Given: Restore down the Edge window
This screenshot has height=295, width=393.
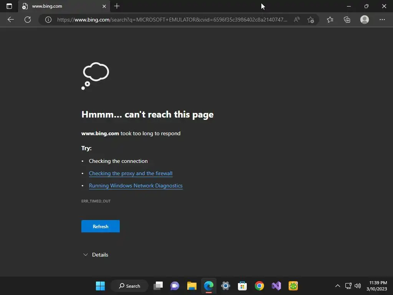Looking at the screenshot, I should point(366,6).
